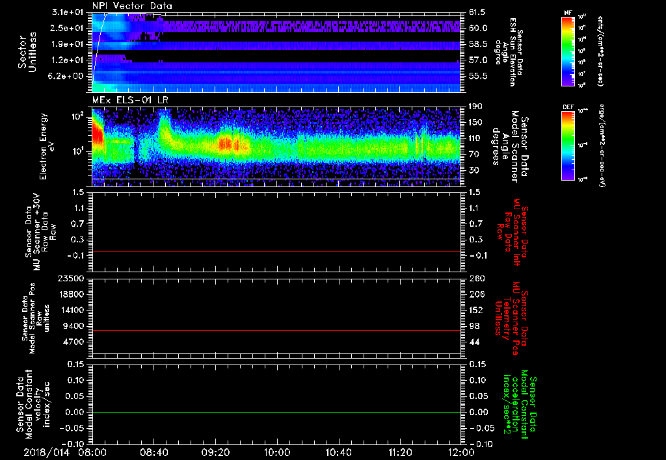Click the "1.2e+01" sector tick label
Viewport: 666px width, 460px height.
coord(68,60)
